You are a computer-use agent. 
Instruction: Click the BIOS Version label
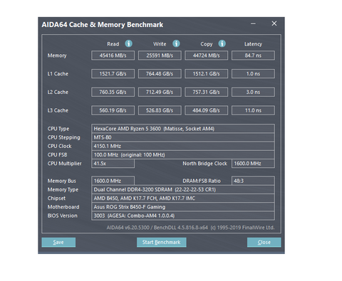[x=62, y=216]
